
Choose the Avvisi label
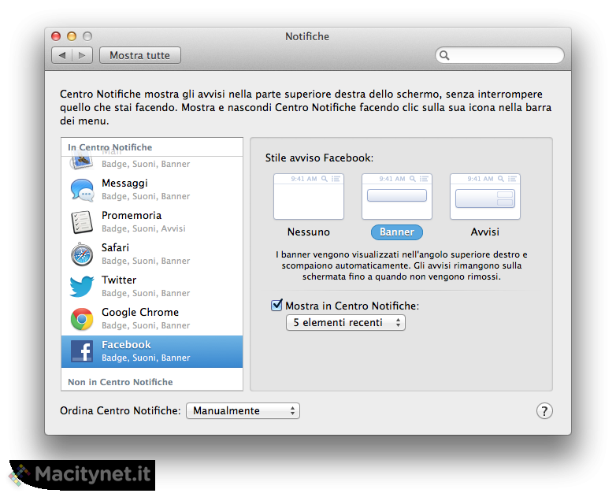485,232
